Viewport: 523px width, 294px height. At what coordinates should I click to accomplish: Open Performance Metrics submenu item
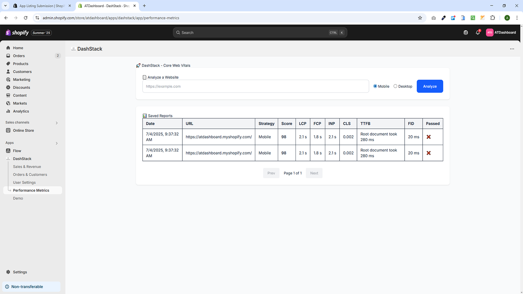(31, 190)
